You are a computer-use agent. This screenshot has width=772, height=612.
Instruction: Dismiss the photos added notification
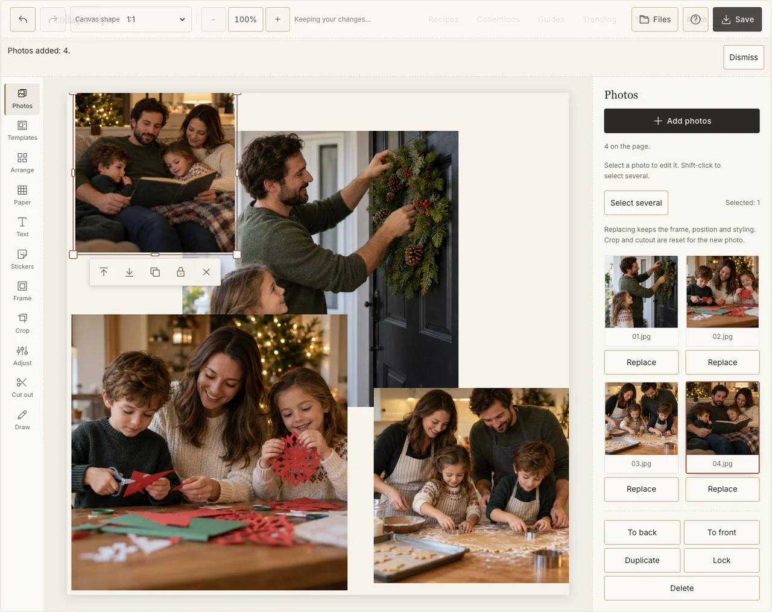pos(744,57)
